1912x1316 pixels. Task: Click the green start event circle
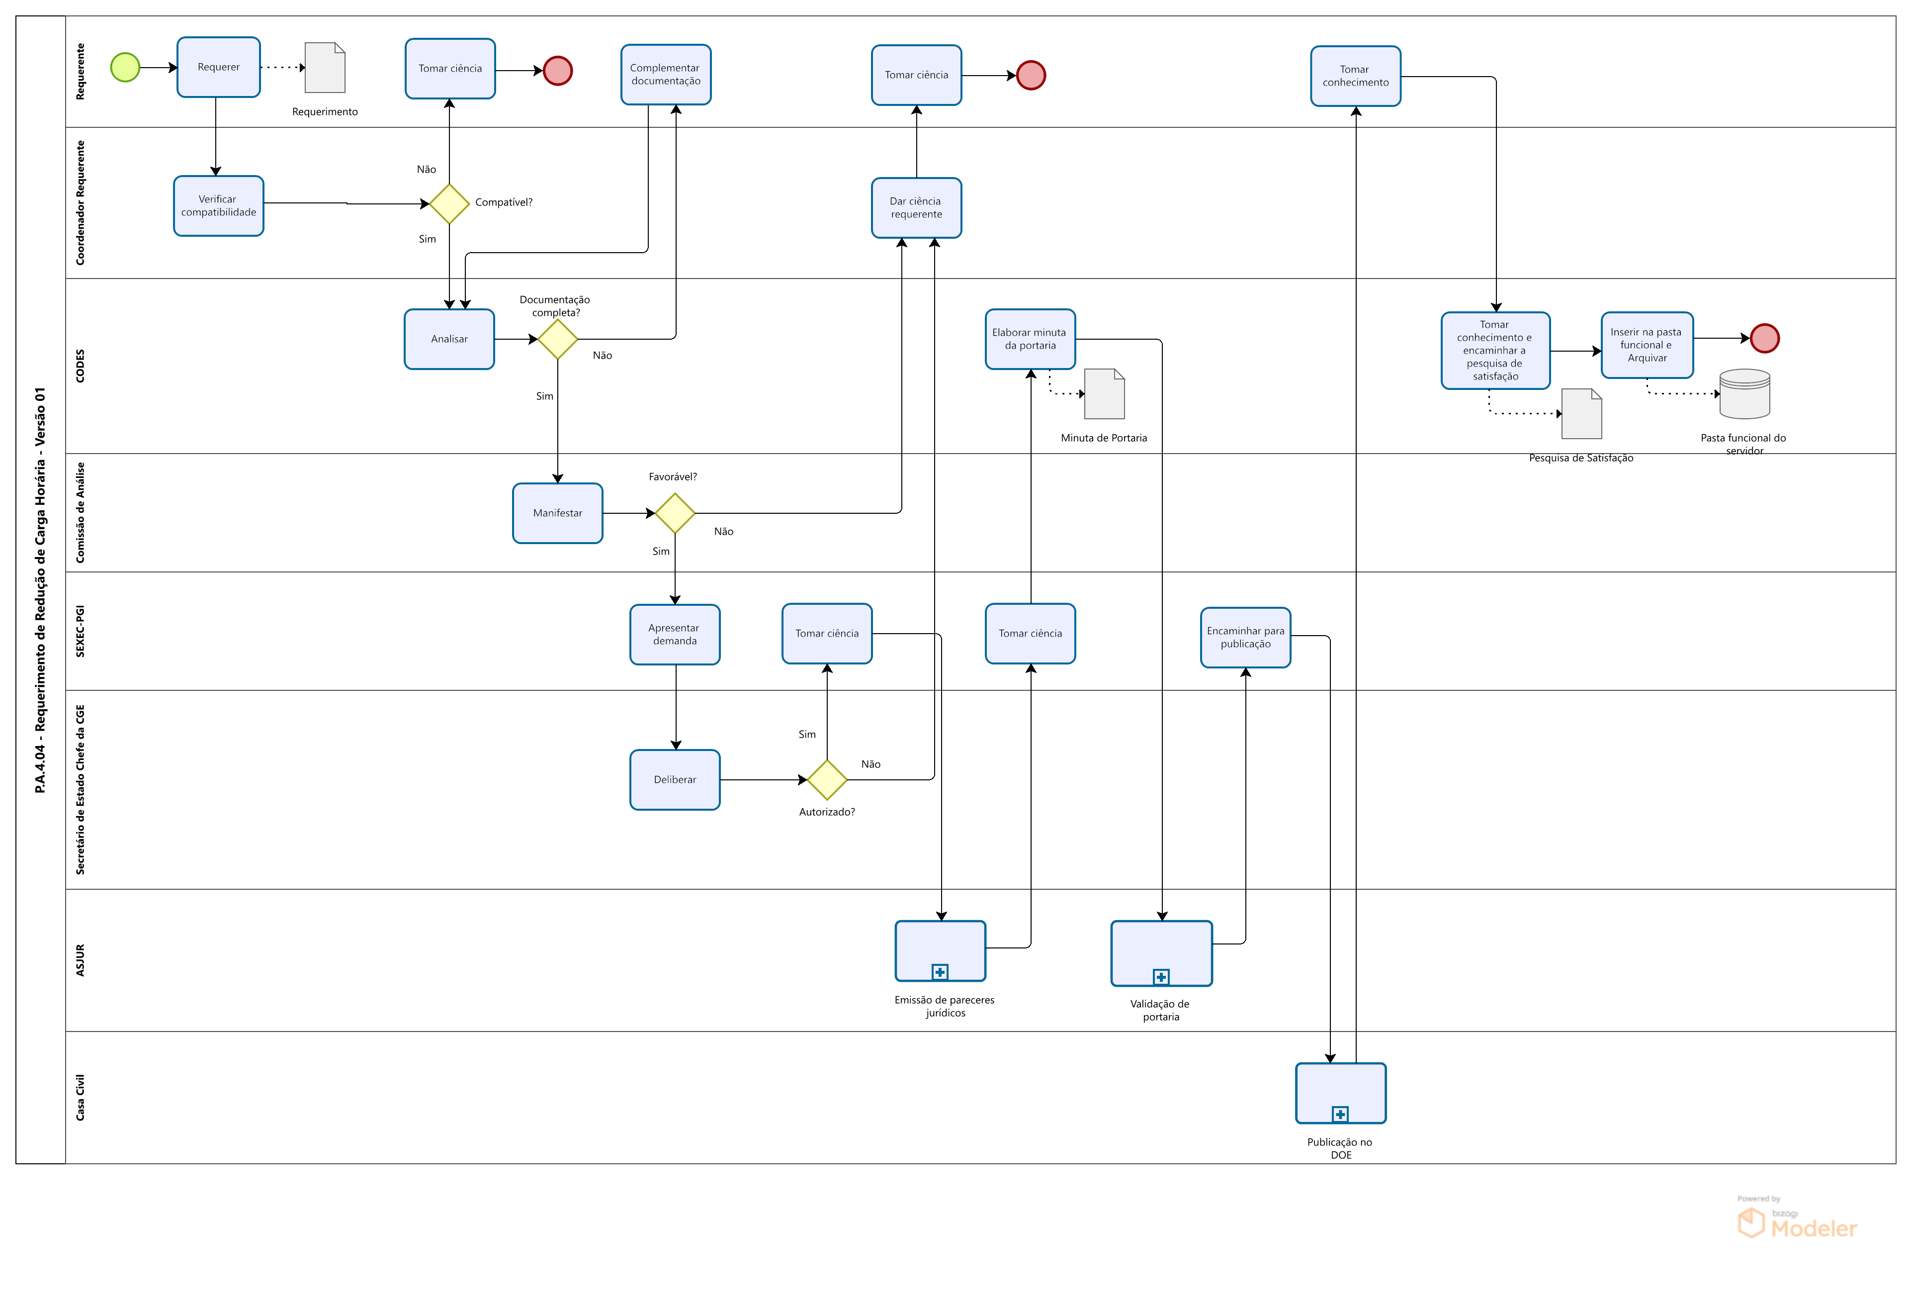125,67
